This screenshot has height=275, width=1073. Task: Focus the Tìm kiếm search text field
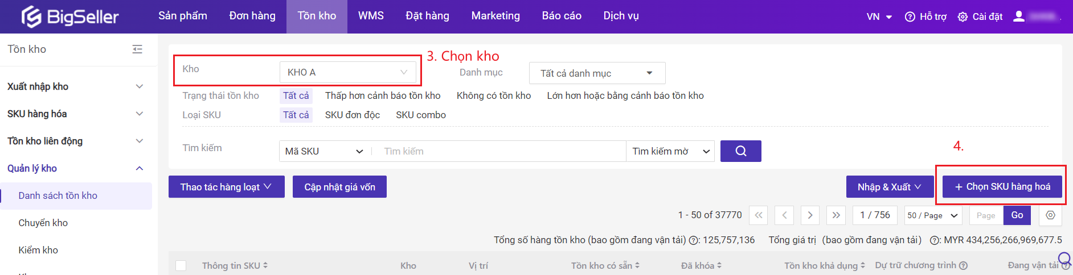click(x=499, y=151)
